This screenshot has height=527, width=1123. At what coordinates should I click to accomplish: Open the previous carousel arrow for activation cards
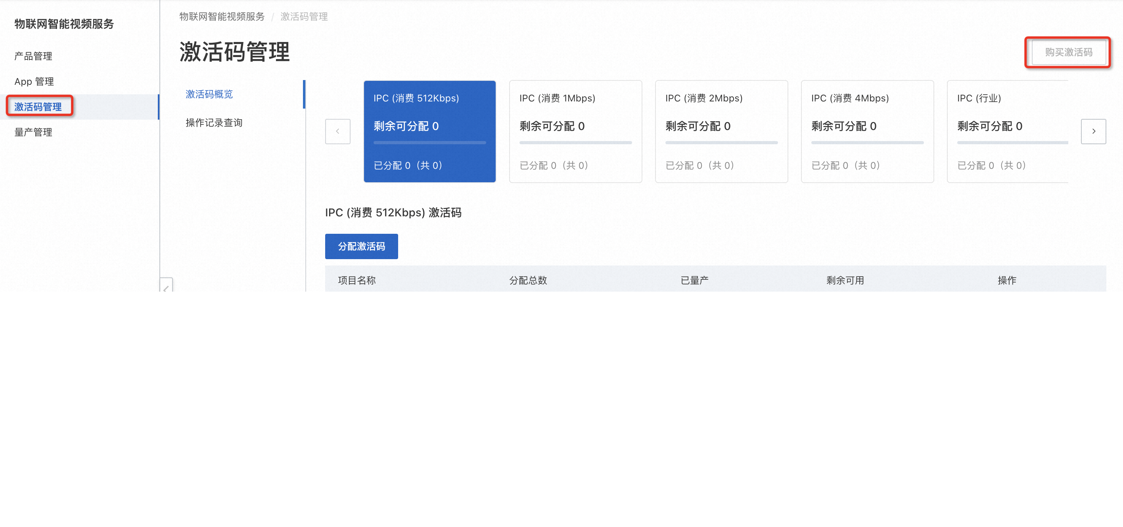[x=337, y=131]
